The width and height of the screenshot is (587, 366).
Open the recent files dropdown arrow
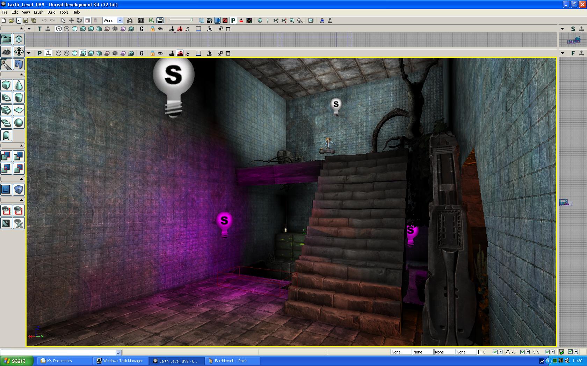pyautogui.click(x=19, y=21)
